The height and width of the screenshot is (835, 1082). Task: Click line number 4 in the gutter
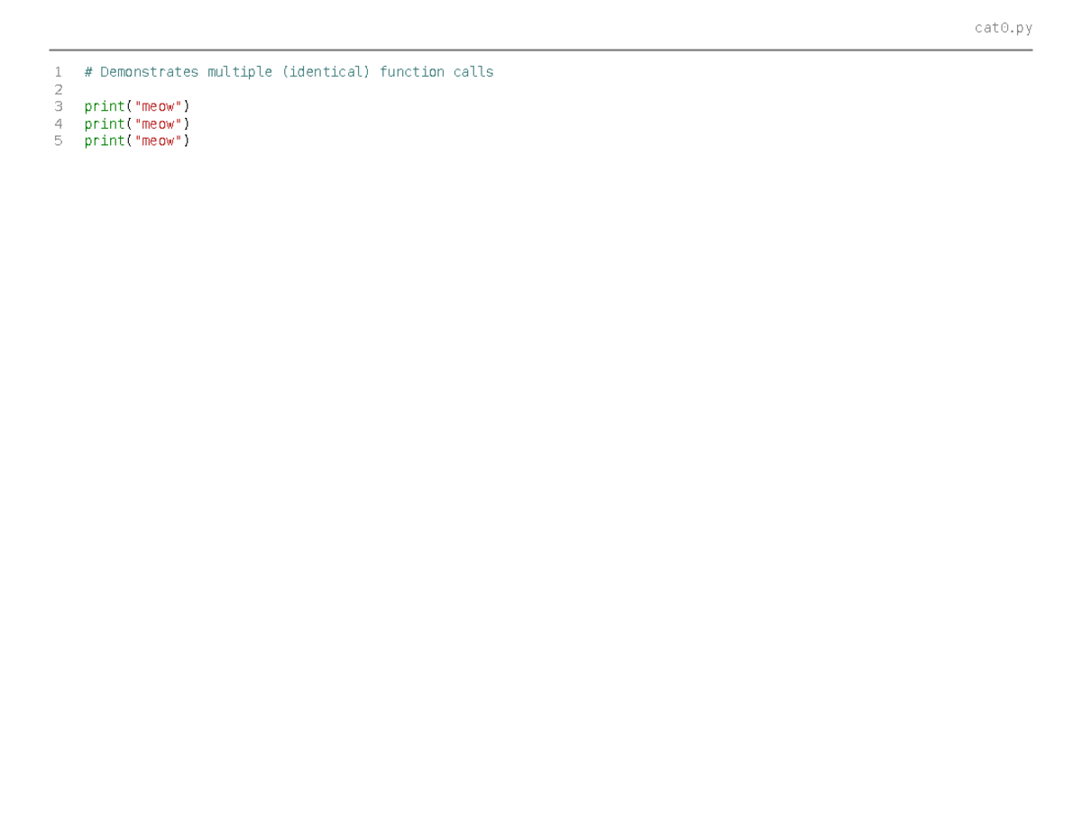click(59, 123)
